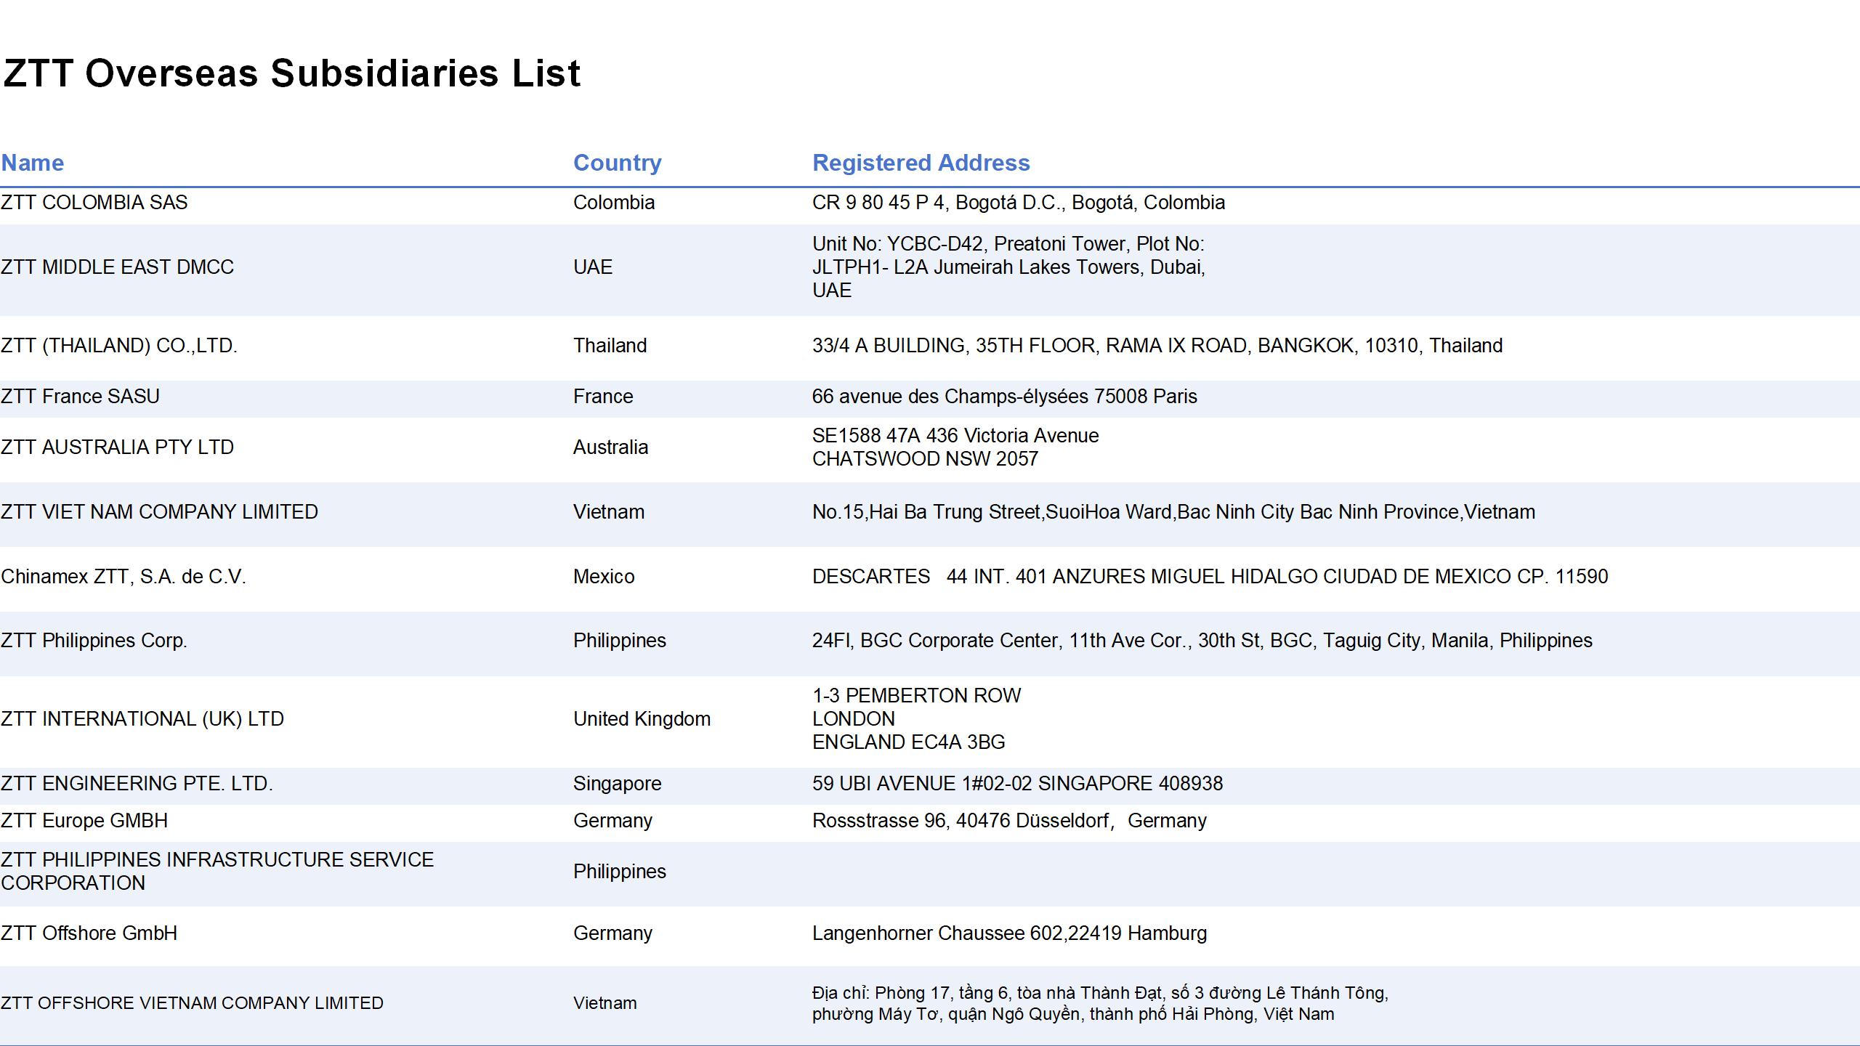Select the 'Singapore' country cell

[618, 784]
